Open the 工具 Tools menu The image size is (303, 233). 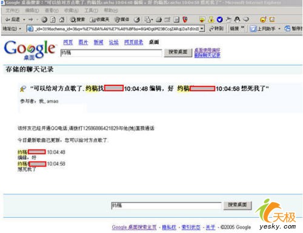(x=91, y=10)
